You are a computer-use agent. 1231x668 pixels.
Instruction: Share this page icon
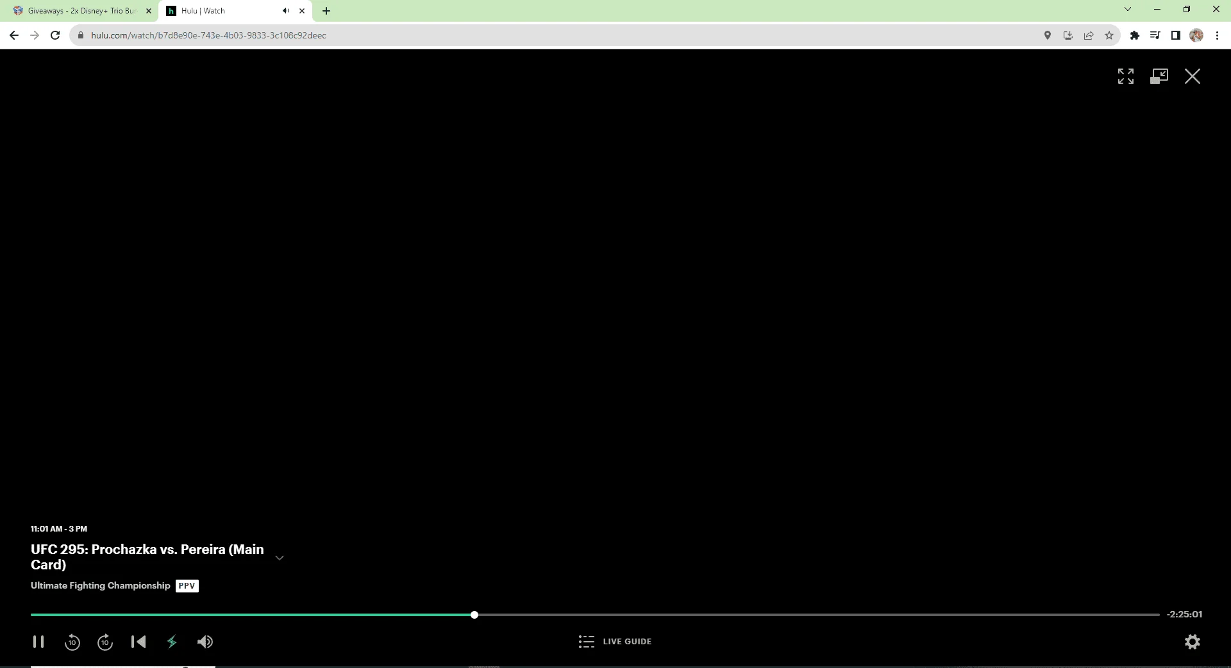[x=1089, y=35]
